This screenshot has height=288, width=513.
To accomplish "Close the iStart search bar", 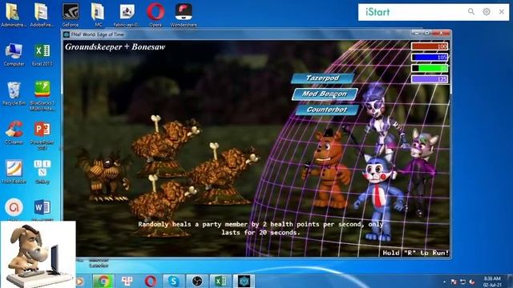I will click(x=502, y=12).
